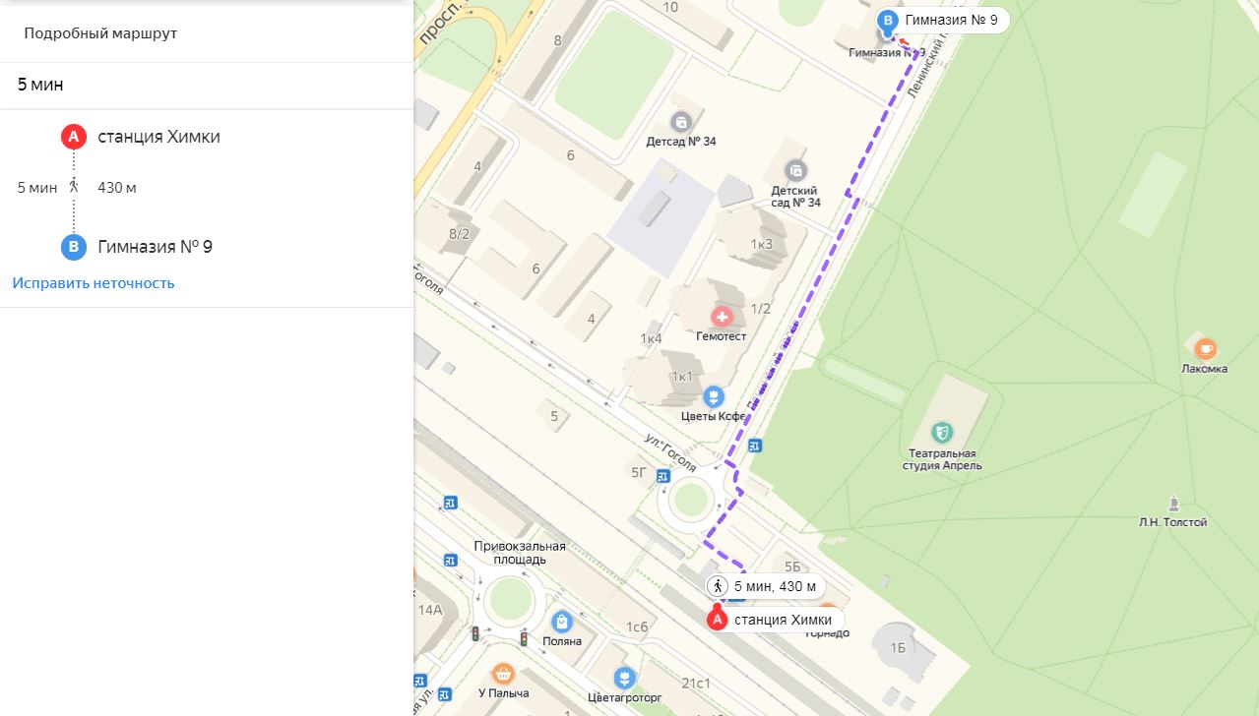The height and width of the screenshot is (716, 1259).
Task: Click the Театральная студия Апрель theater icon
Action: click(x=943, y=431)
